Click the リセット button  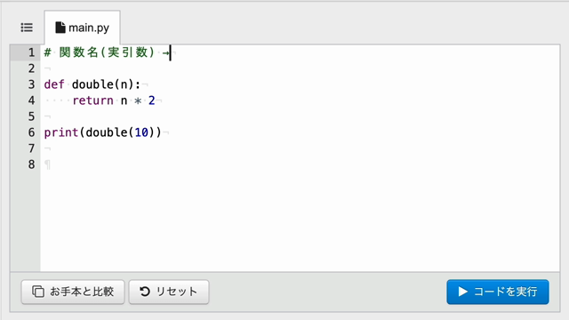click(169, 292)
